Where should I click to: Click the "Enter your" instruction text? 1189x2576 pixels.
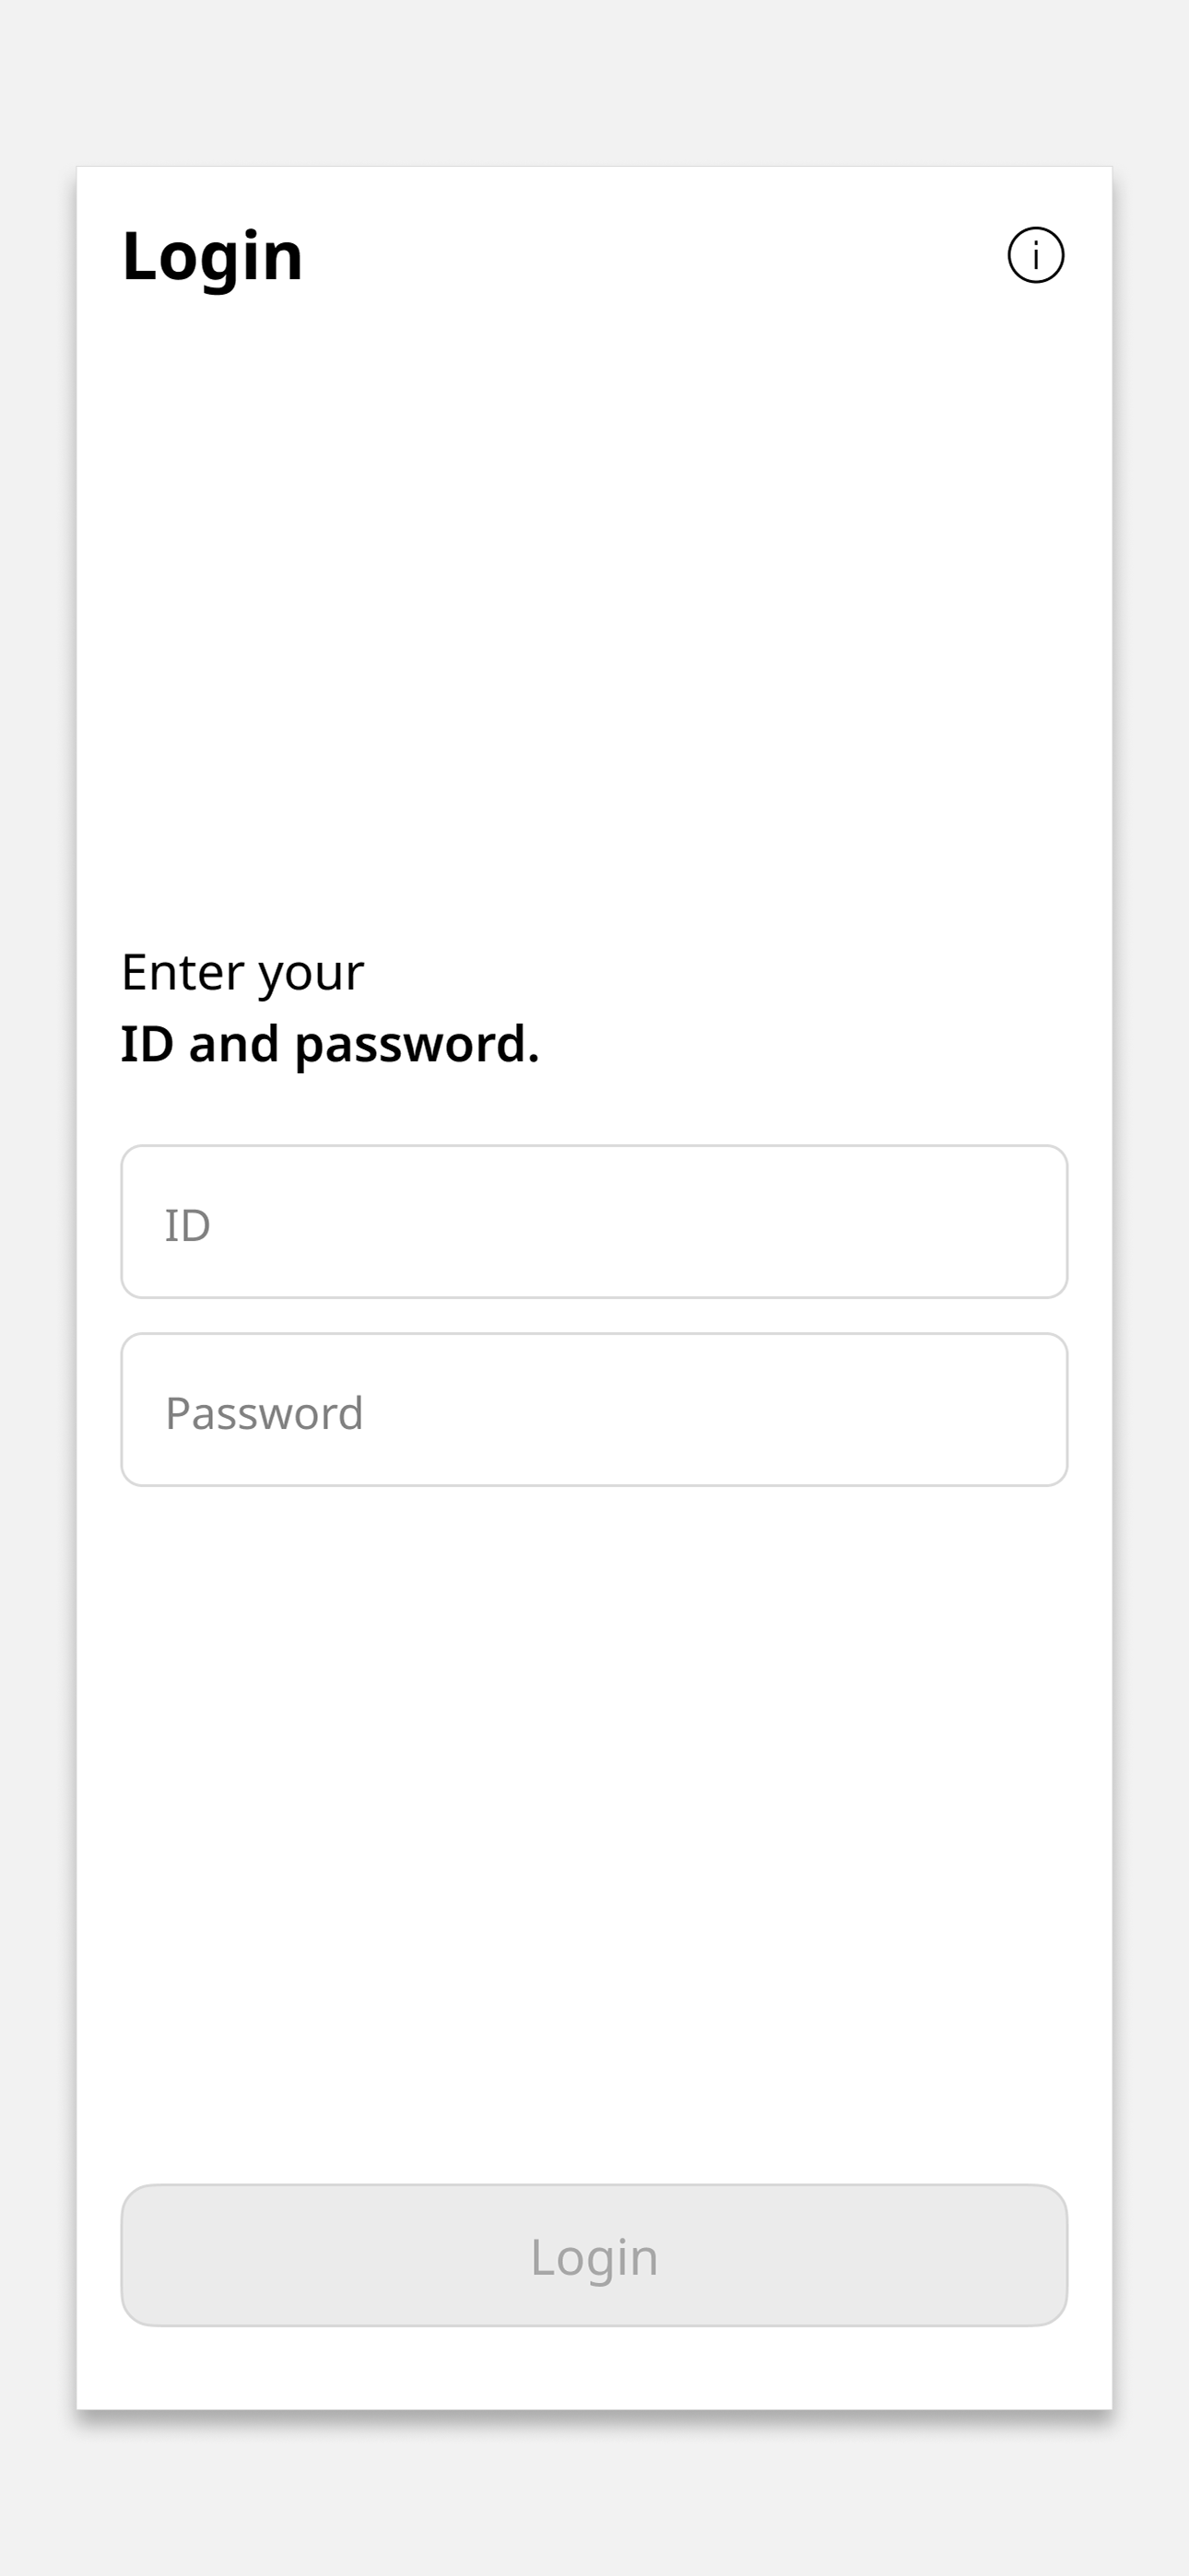[x=242, y=973]
